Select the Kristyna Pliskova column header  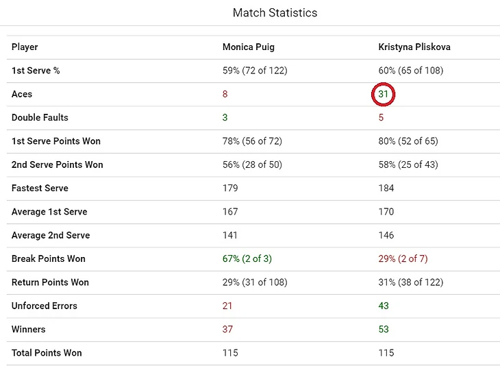(x=414, y=47)
